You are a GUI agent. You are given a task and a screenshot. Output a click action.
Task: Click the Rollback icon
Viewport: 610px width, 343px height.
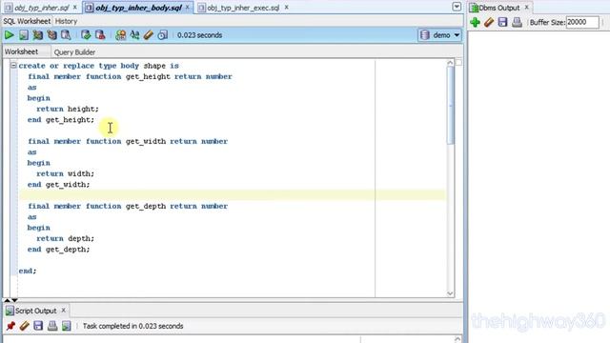click(x=100, y=35)
